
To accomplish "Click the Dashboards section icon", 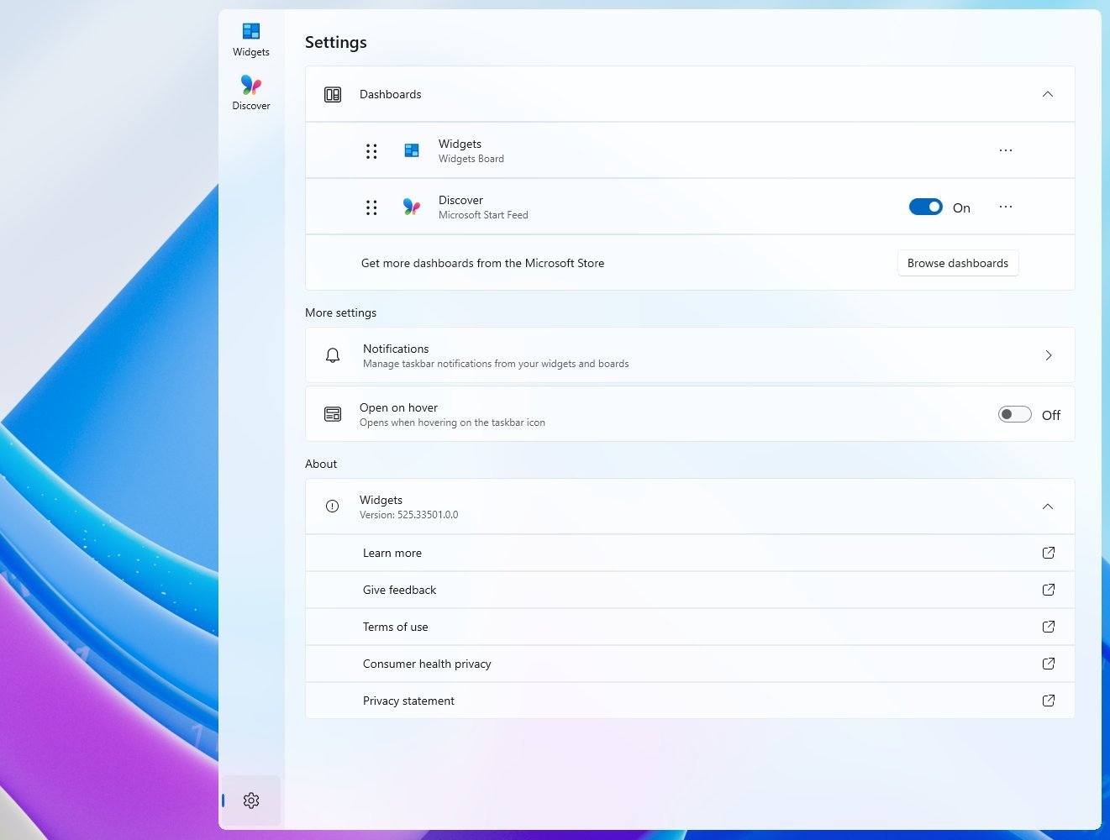I will point(332,94).
